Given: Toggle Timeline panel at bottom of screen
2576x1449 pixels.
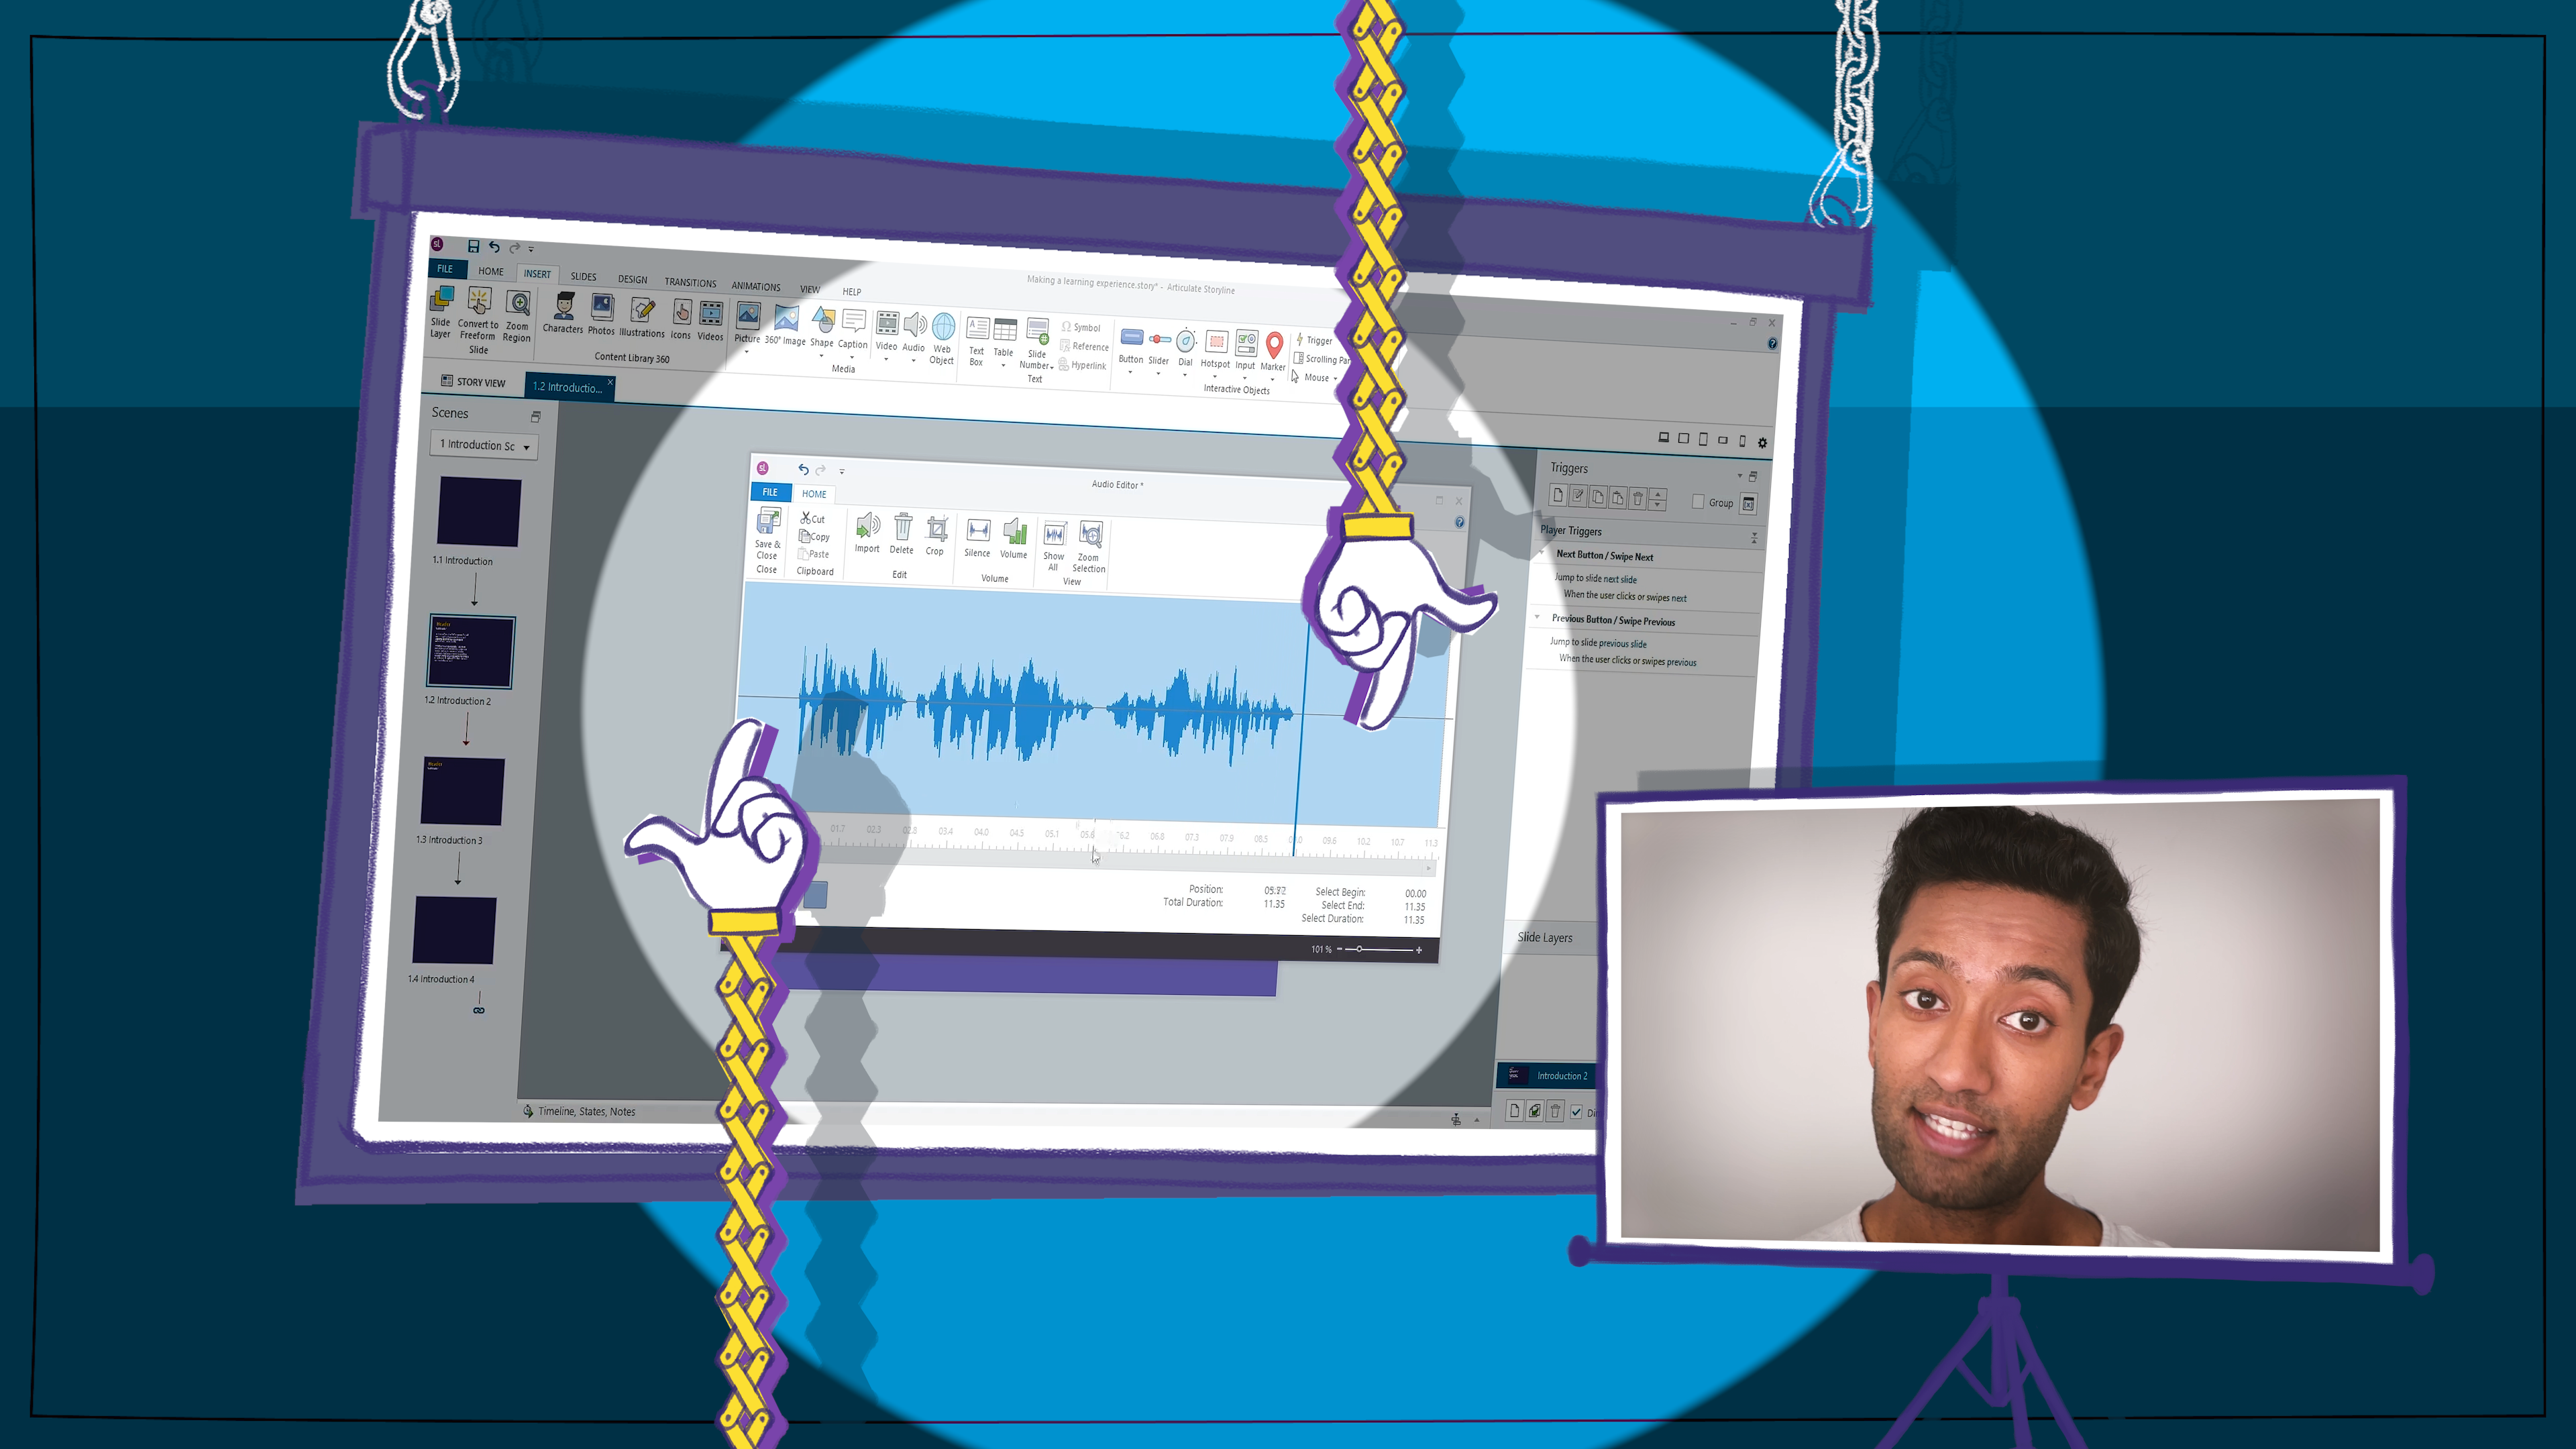Looking at the screenshot, I should tap(584, 1110).
